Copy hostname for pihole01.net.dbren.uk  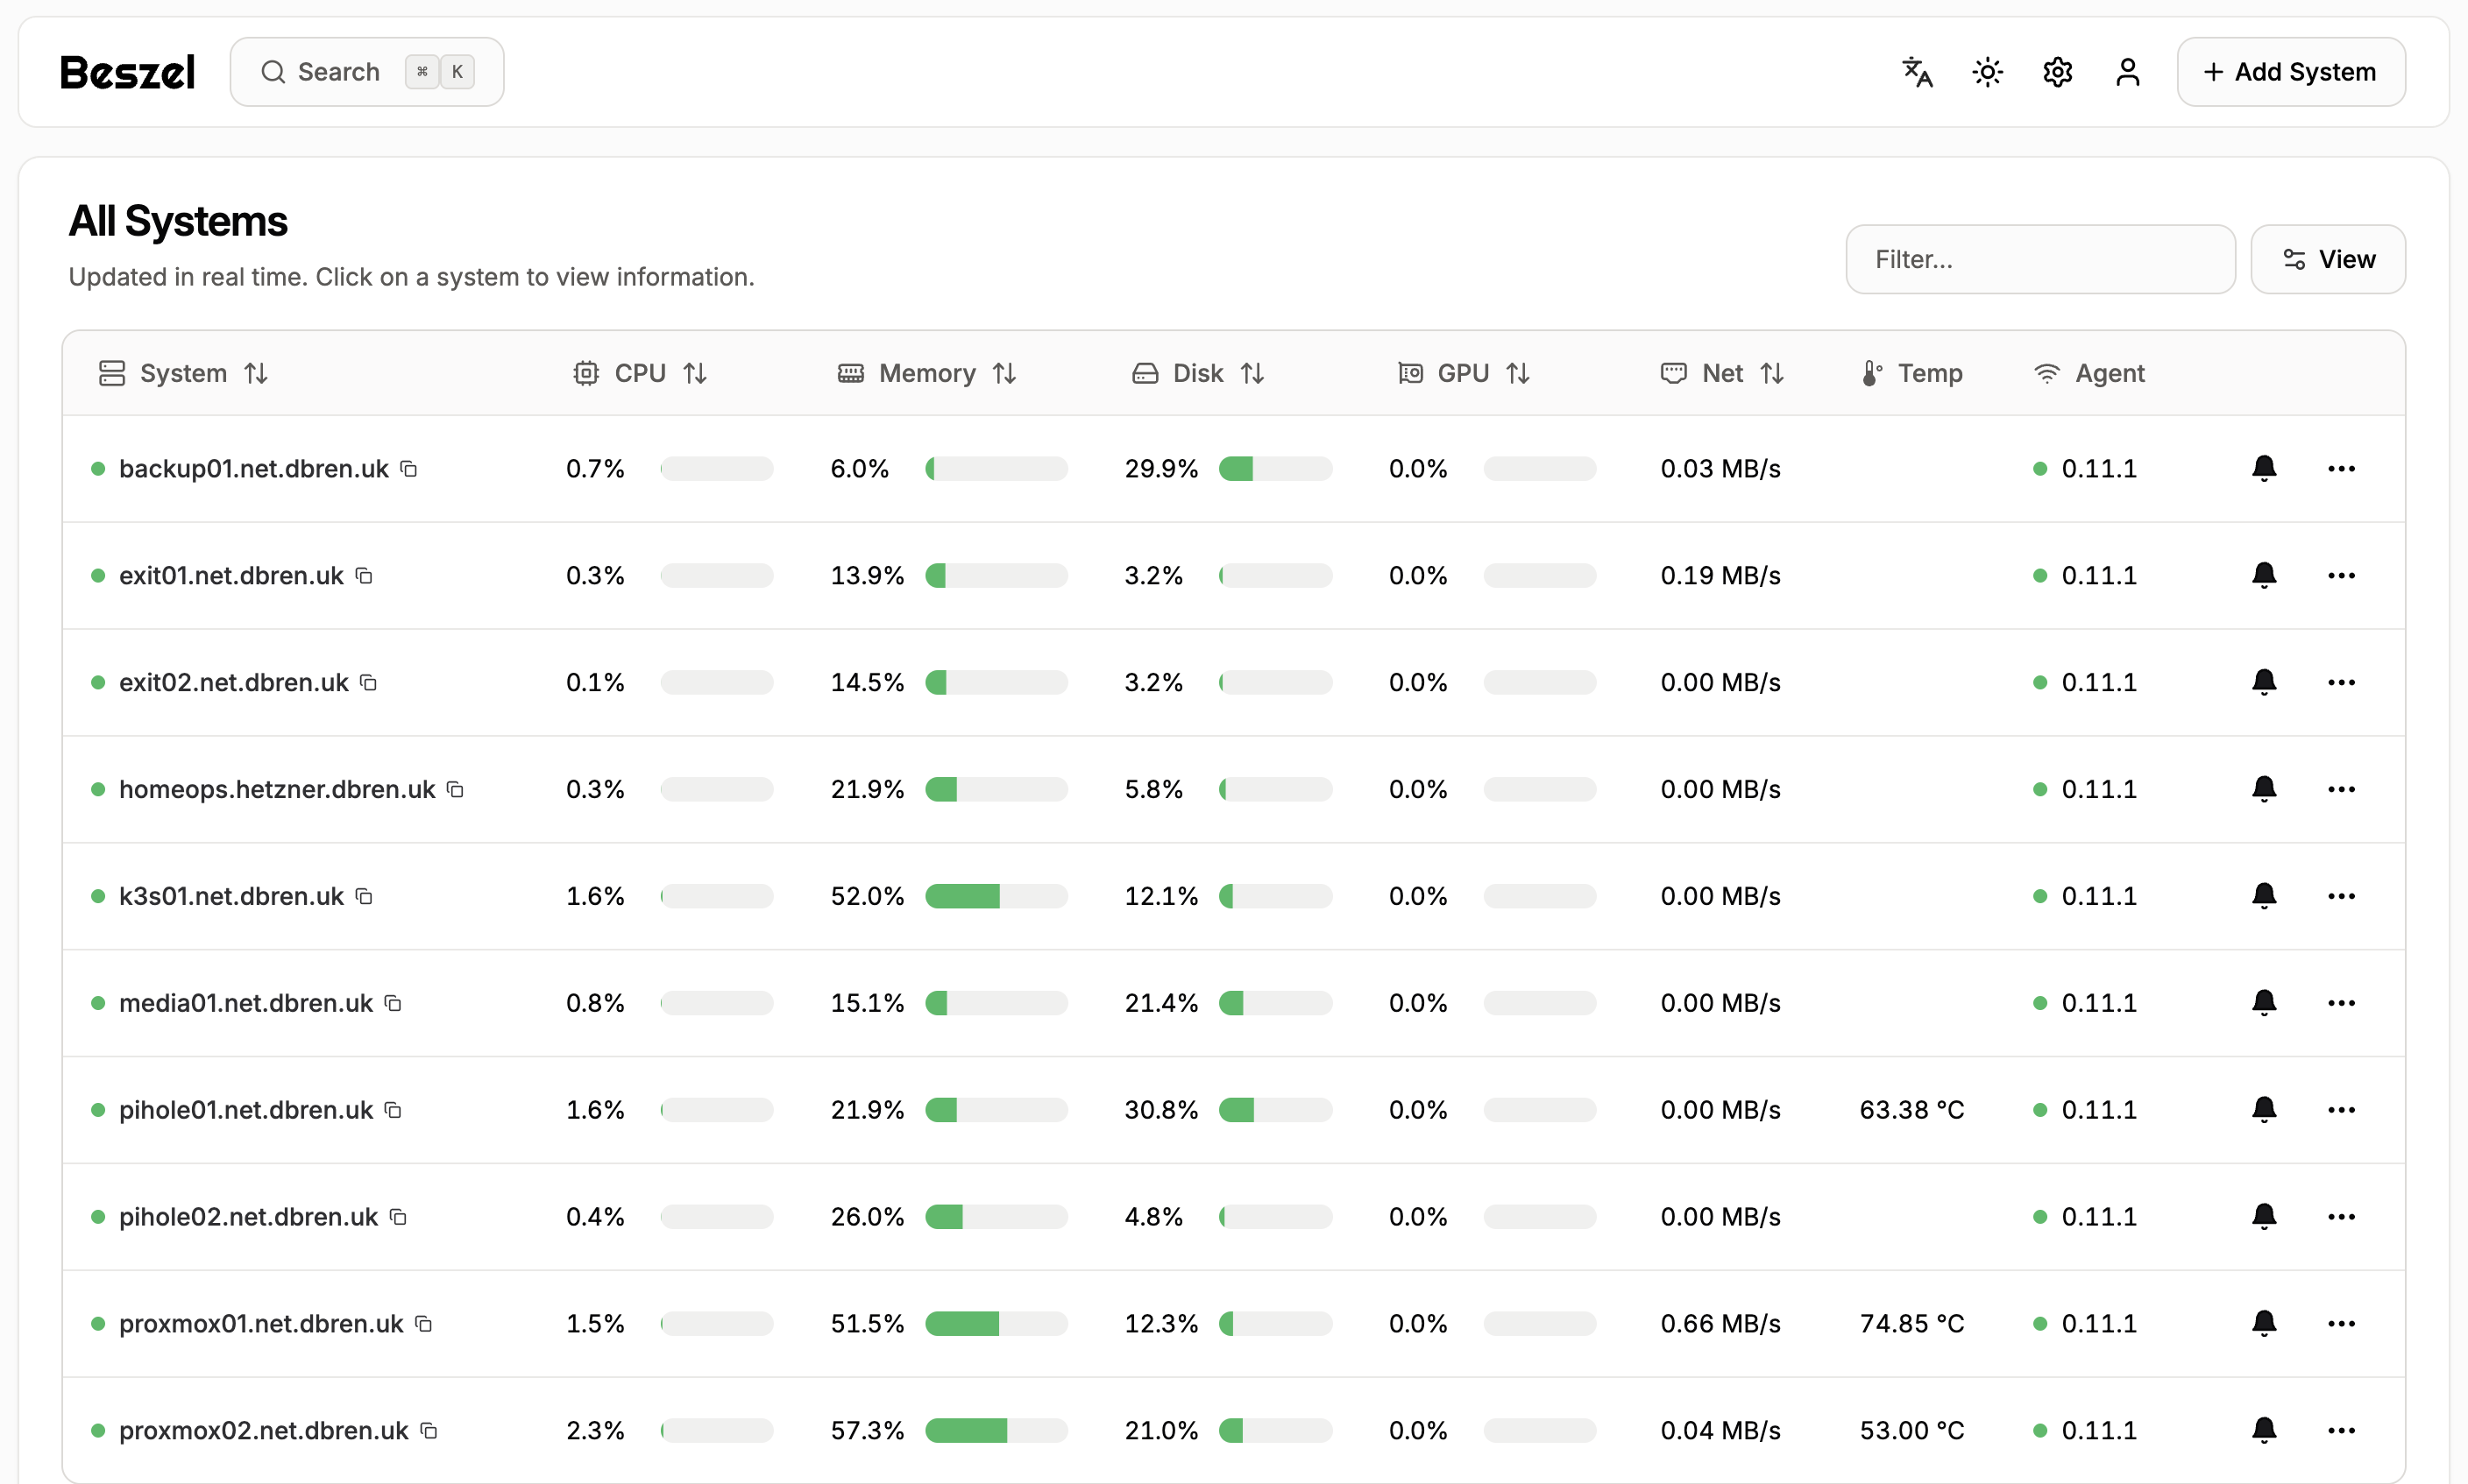[x=394, y=1110]
